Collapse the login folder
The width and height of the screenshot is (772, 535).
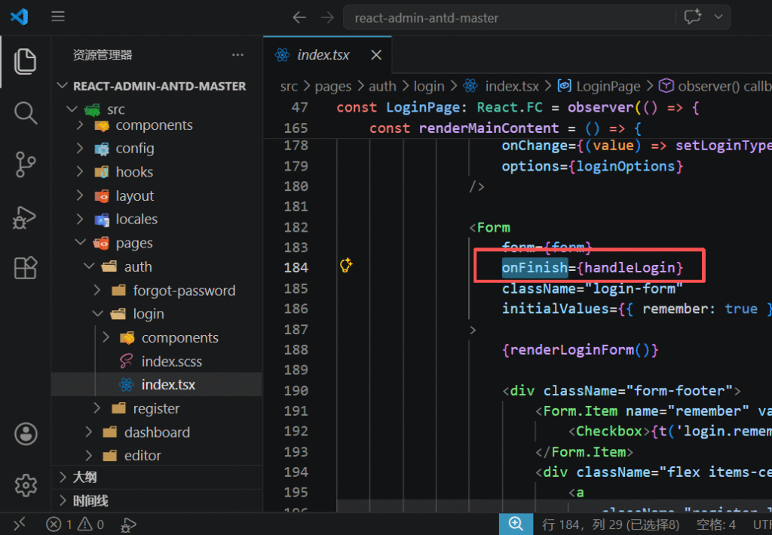(149, 314)
